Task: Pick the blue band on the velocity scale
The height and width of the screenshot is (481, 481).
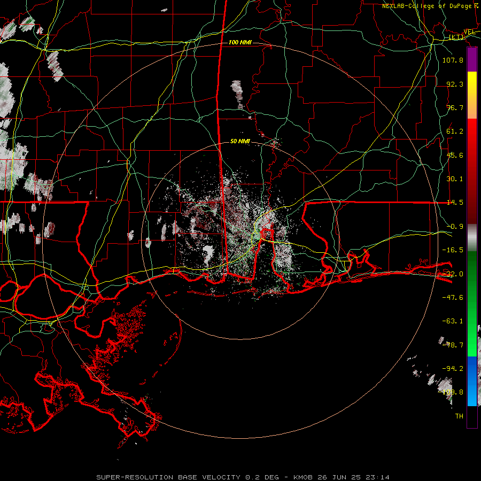Action: pyautogui.click(x=472, y=381)
